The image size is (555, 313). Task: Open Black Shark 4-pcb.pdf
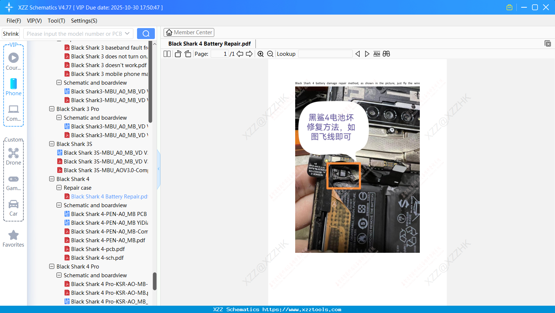coord(94,249)
